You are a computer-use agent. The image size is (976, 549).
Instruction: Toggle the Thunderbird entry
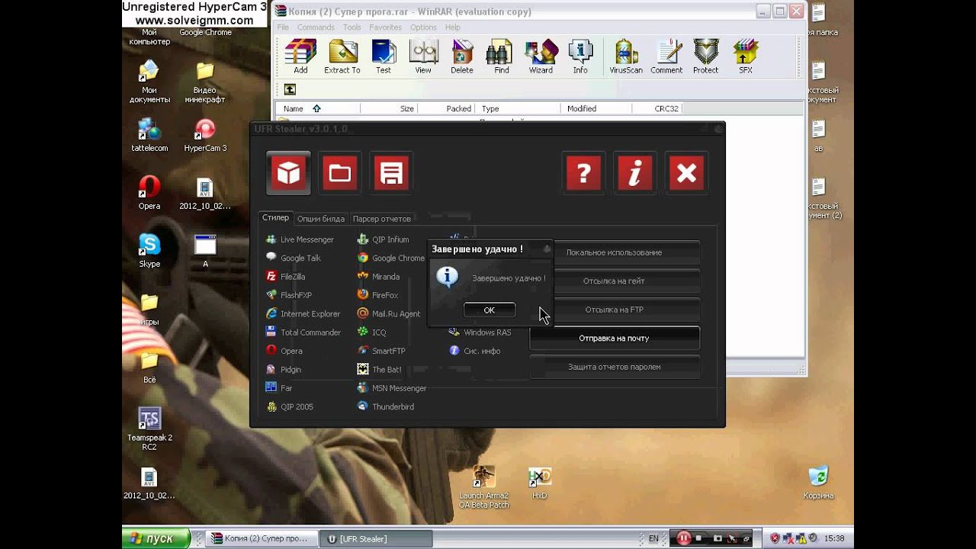tap(386, 407)
